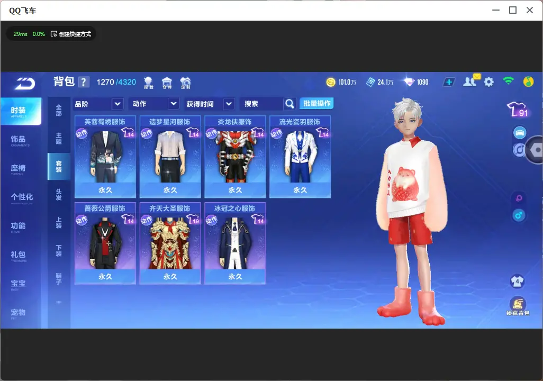Screen dimensions: 543x381
Task: Click the backpack help question mark icon
Action: click(84, 82)
